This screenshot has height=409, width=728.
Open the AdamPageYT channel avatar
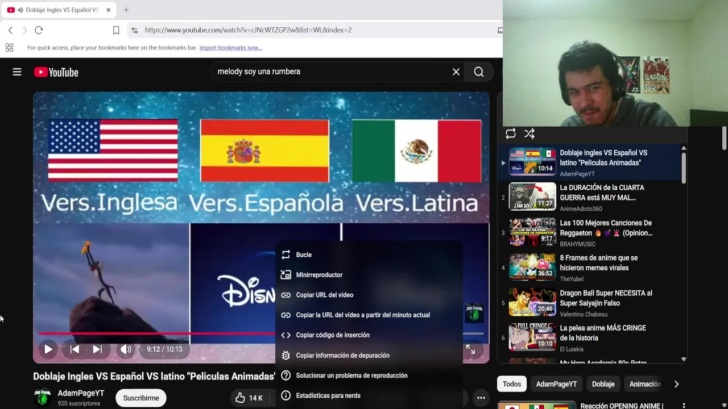click(43, 398)
